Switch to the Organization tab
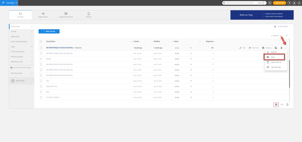 43,15
